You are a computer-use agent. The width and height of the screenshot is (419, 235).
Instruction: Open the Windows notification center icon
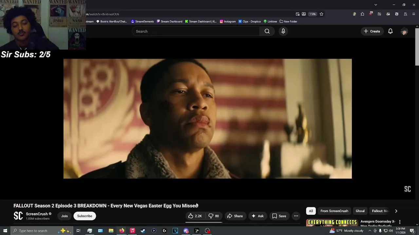click(412, 231)
